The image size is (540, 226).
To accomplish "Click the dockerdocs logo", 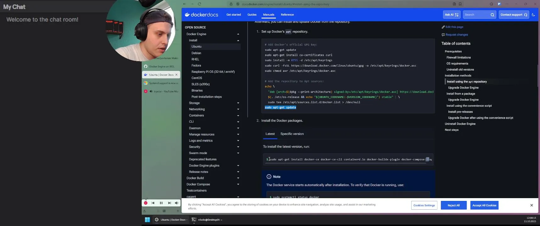I will coord(201,15).
